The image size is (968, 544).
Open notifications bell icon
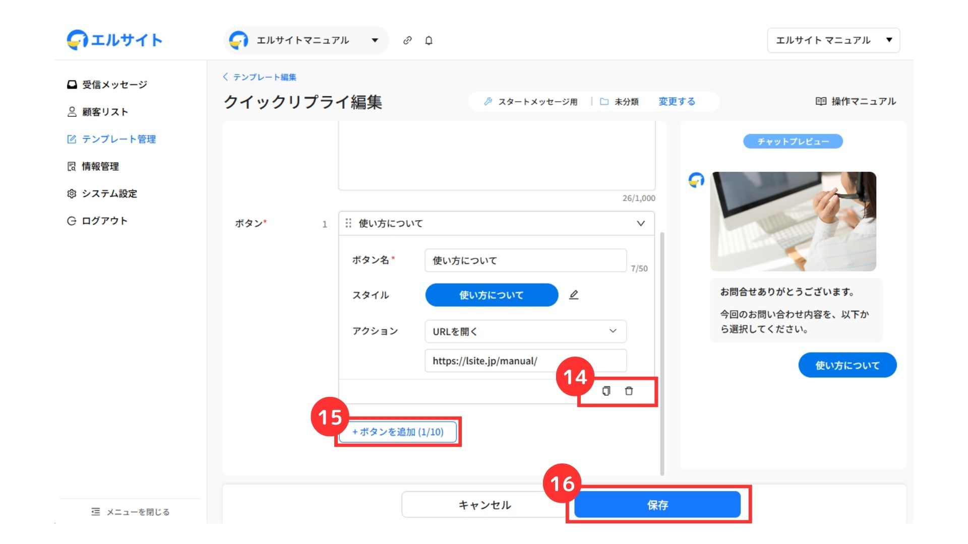pyautogui.click(x=429, y=40)
